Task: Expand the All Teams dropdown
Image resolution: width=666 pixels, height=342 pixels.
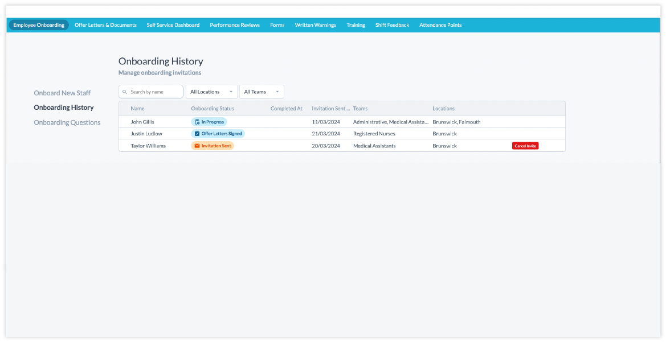Action: click(x=261, y=92)
